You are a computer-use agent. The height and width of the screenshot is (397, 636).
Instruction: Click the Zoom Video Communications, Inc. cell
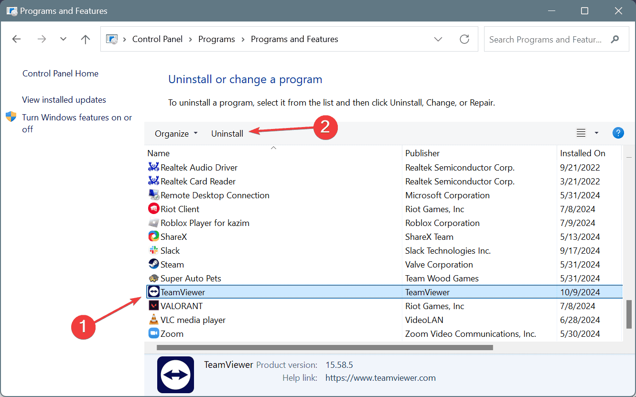[x=471, y=333]
